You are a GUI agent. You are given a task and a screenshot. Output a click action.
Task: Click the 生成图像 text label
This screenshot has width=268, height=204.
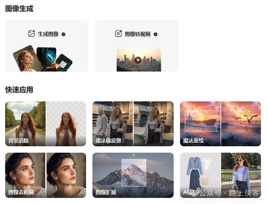tap(48, 34)
